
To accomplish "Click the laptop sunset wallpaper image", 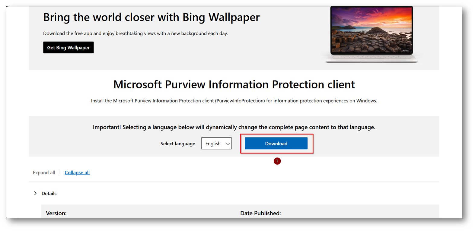I will (x=371, y=30).
